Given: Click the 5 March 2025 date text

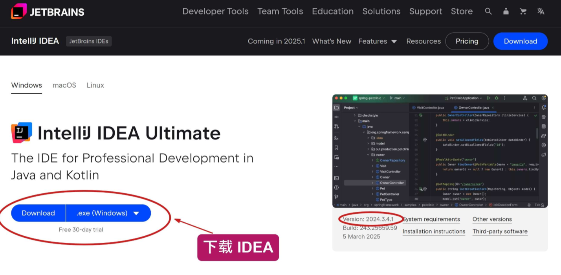Looking at the screenshot, I should pyautogui.click(x=361, y=236).
